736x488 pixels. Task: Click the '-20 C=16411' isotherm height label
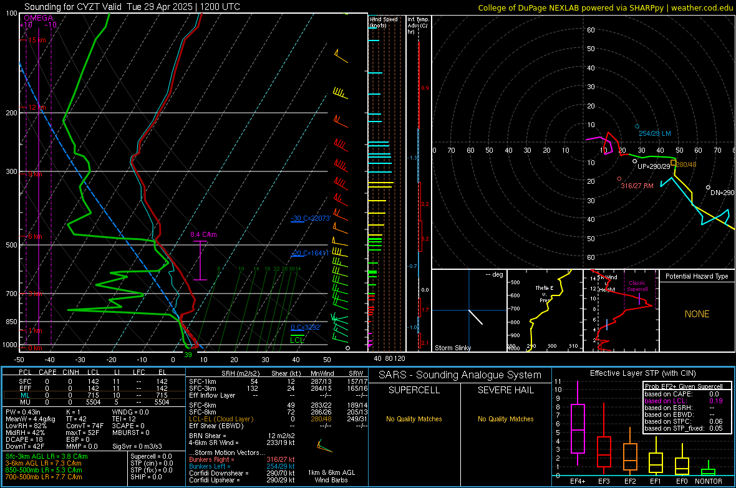(310, 253)
